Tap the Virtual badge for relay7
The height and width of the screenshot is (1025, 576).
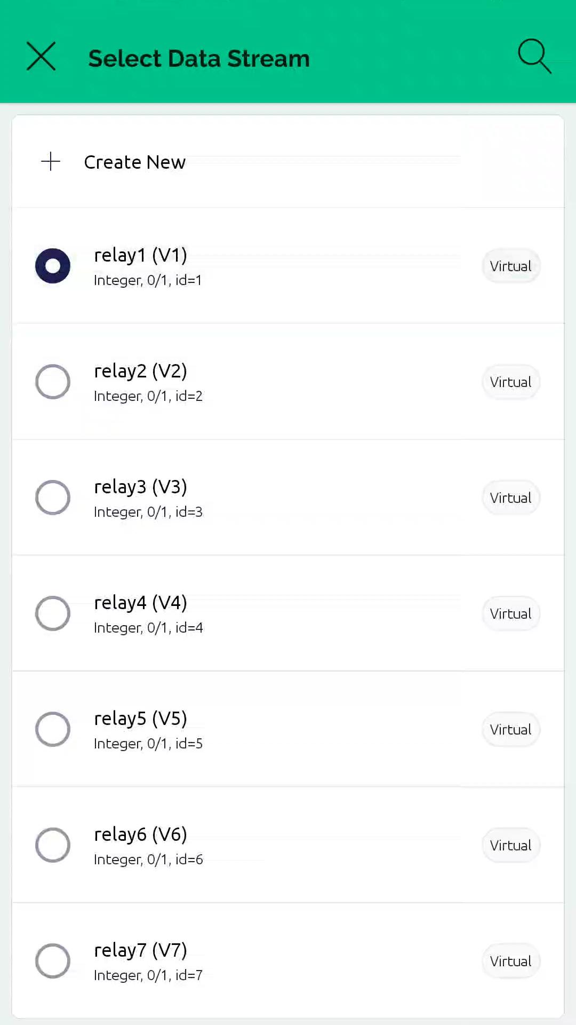coord(510,961)
